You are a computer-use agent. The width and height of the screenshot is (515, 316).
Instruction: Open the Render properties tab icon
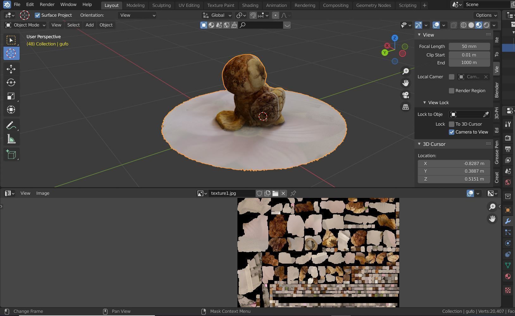[x=508, y=138]
